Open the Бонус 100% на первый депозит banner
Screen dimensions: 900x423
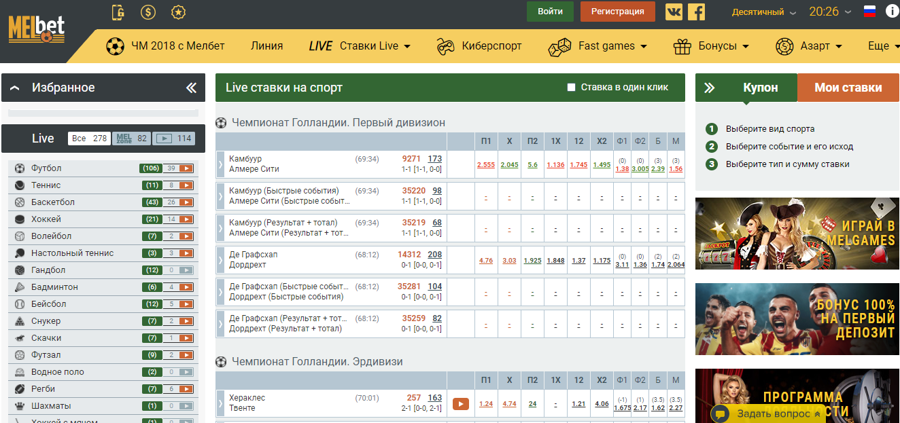pyautogui.click(x=797, y=319)
